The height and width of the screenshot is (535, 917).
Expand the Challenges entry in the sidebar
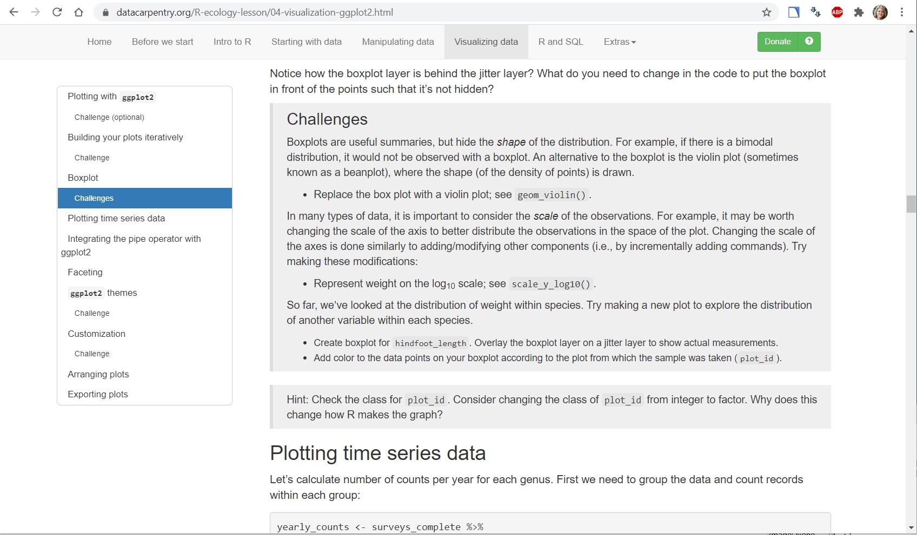(94, 198)
